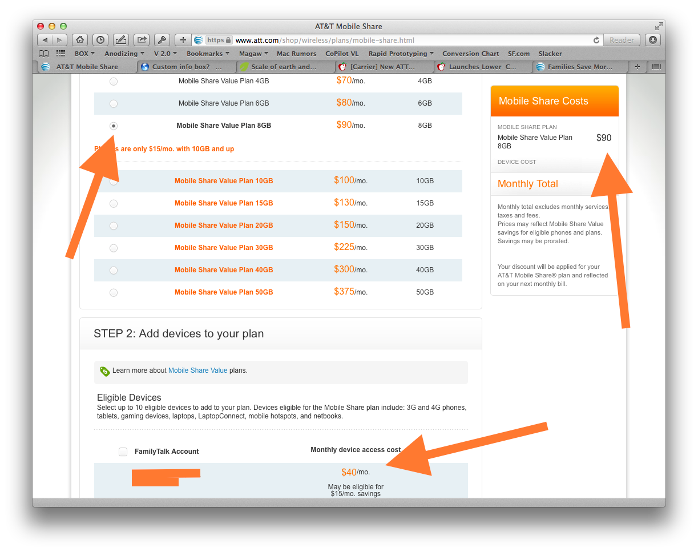Click the https lock indicator
Image resolution: width=698 pixels, height=552 pixels.
[219, 40]
